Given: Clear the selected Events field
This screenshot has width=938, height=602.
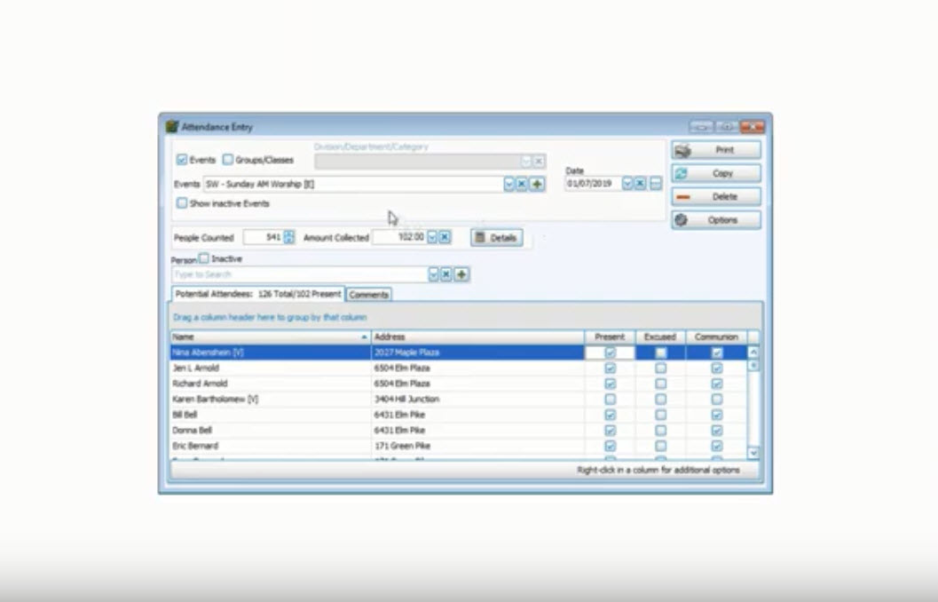Looking at the screenshot, I should [x=523, y=184].
